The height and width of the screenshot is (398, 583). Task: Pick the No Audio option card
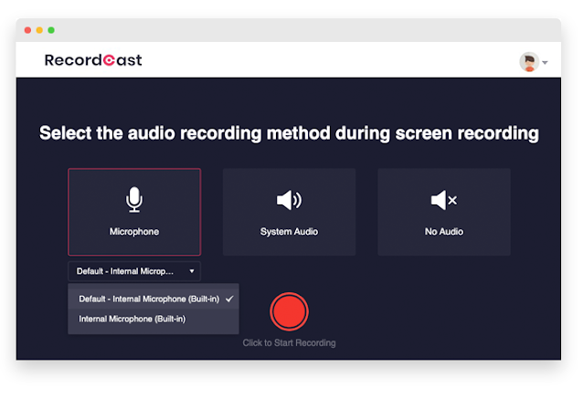(x=444, y=212)
